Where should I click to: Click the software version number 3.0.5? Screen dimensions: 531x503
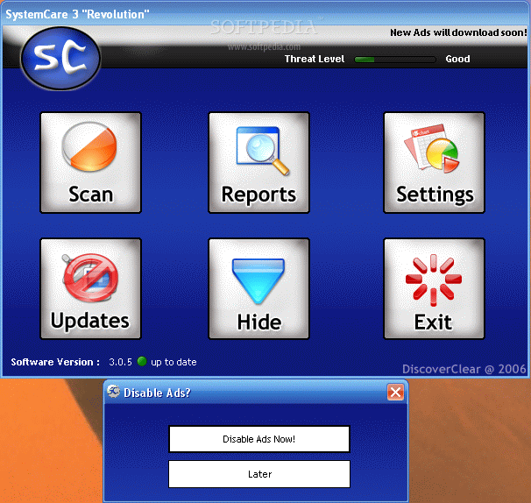tap(120, 362)
